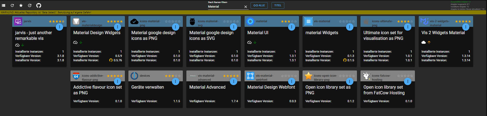The width and height of the screenshot is (487, 116).
Task: Click the star rating on the devices card
Action: [x=173, y=76]
